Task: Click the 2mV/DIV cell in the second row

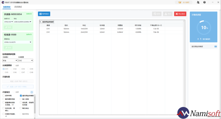Action: click(x=84, y=32)
